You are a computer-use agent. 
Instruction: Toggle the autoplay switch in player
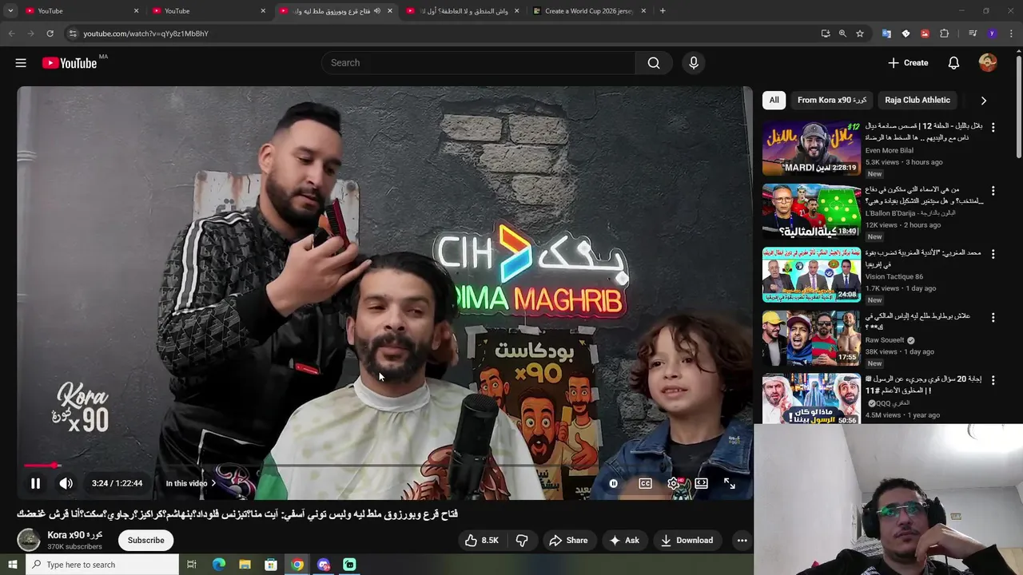[614, 483]
